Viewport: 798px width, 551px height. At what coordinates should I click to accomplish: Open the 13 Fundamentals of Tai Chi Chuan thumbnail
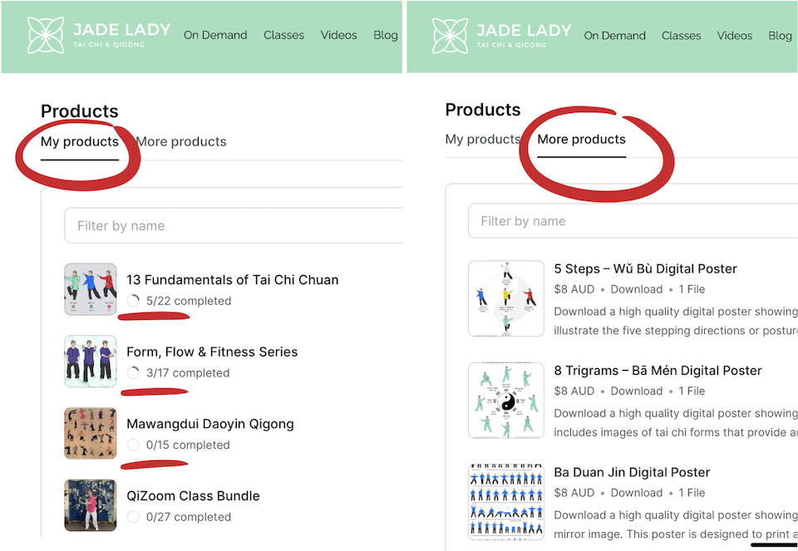click(91, 289)
